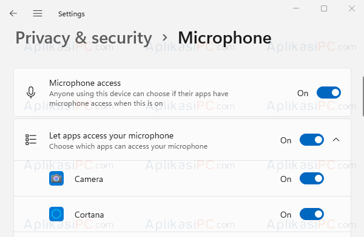Screen dimensions: 364x237
Task: Click the app list icon
Action: 31,140
